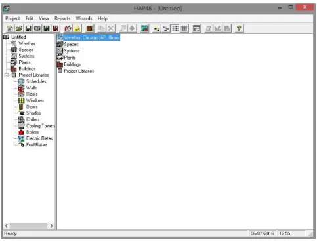Open the Roofs library node

coord(32,94)
